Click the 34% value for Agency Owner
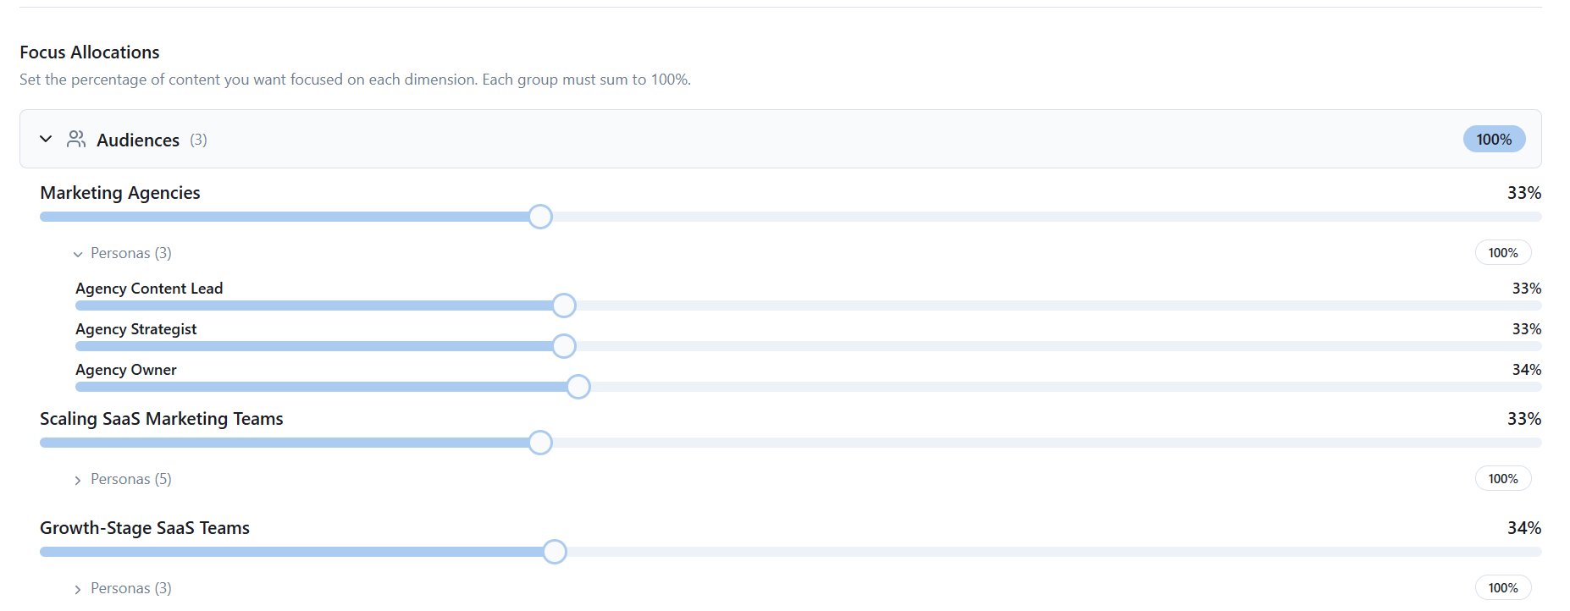The width and height of the screenshot is (1570, 611). pos(1526,370)
